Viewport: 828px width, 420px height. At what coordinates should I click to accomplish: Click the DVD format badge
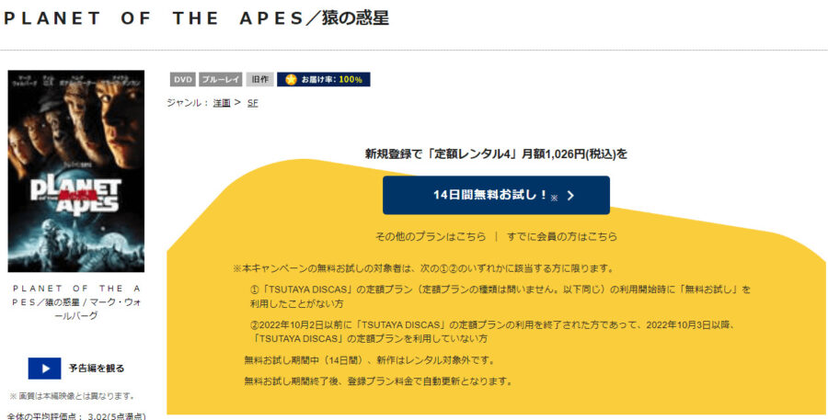(183, 79)
